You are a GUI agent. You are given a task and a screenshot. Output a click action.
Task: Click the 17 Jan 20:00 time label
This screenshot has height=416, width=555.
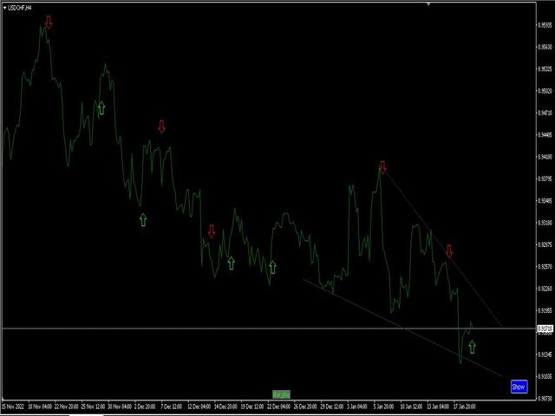[465, 406]
